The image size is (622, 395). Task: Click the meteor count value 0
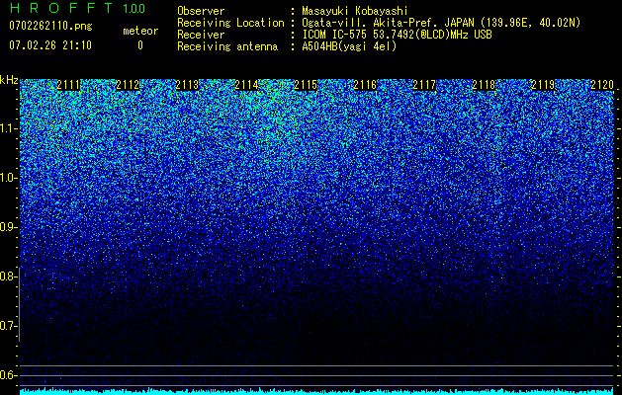[x=140, y=45]
